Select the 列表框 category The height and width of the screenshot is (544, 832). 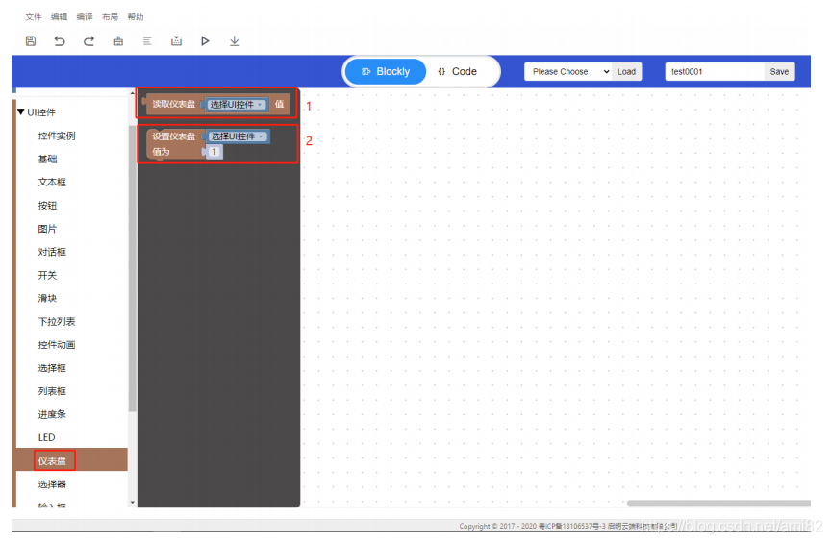point(52,391)
